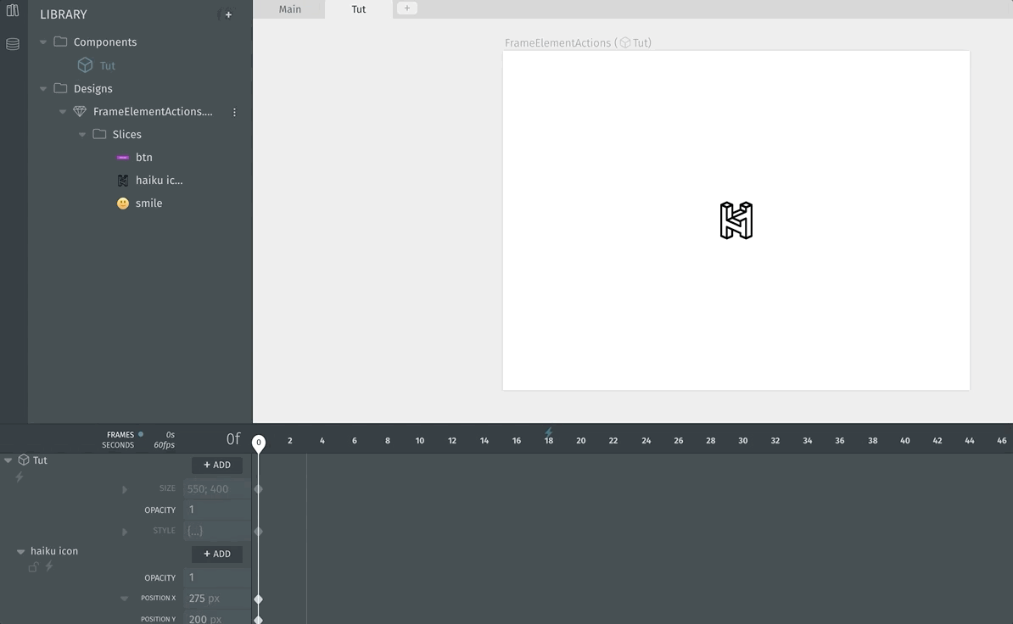Toggle the FRAMES / SECONDS timeline display
The image size is (1013, 624).
click(122, 439)
